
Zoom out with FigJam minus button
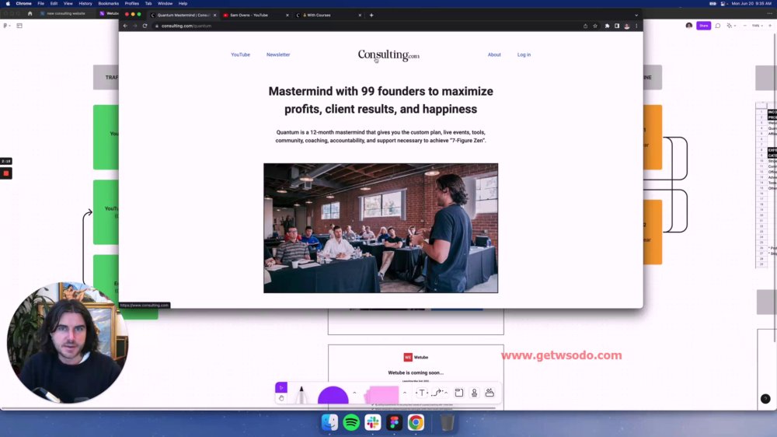[745, 26]
